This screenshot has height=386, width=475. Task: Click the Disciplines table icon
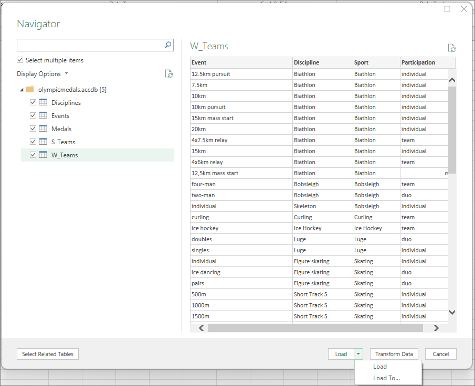click(x=44, y=103)
